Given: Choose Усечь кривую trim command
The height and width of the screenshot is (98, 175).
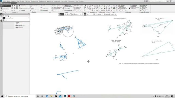Looking at the screenshot, I should click(56, 6).
